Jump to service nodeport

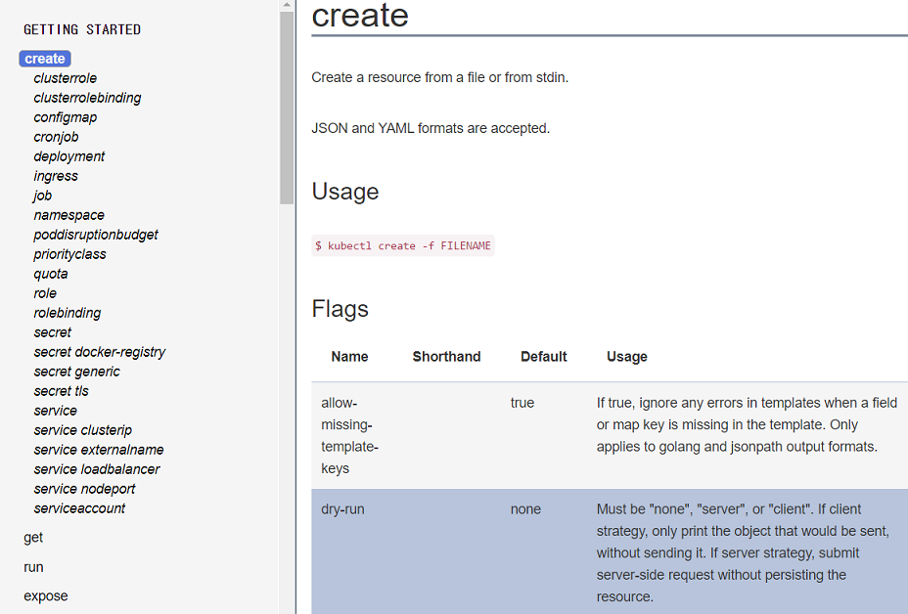tap(84, 489)
